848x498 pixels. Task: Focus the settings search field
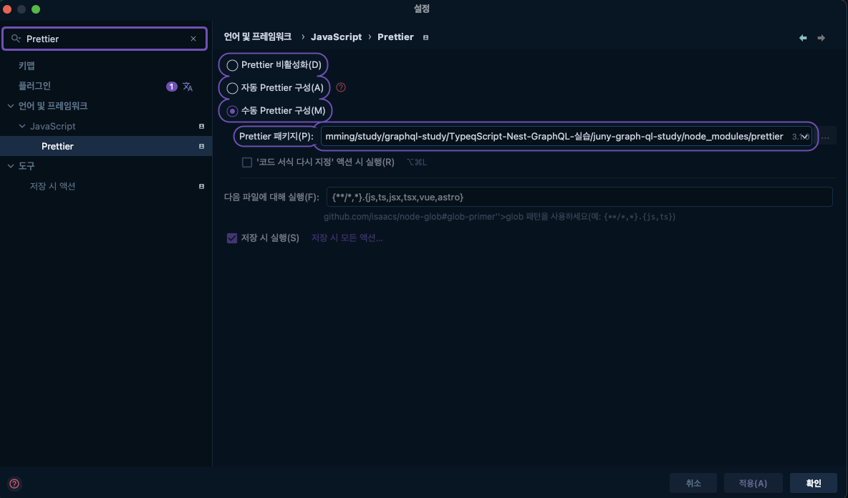tap(105, 39)
